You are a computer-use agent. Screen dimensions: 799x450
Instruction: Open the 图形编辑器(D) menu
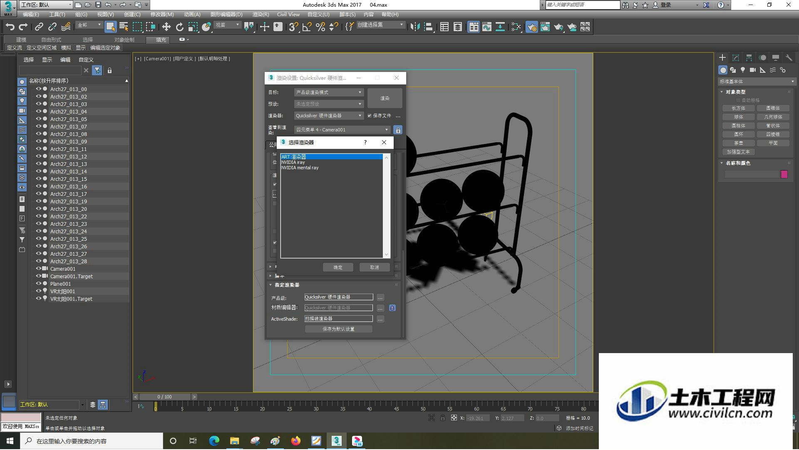226,15
